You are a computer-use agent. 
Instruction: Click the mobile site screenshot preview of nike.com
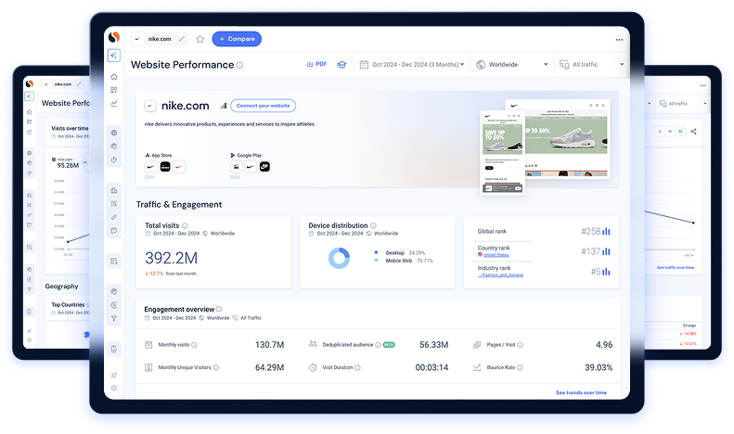(502, 152)
